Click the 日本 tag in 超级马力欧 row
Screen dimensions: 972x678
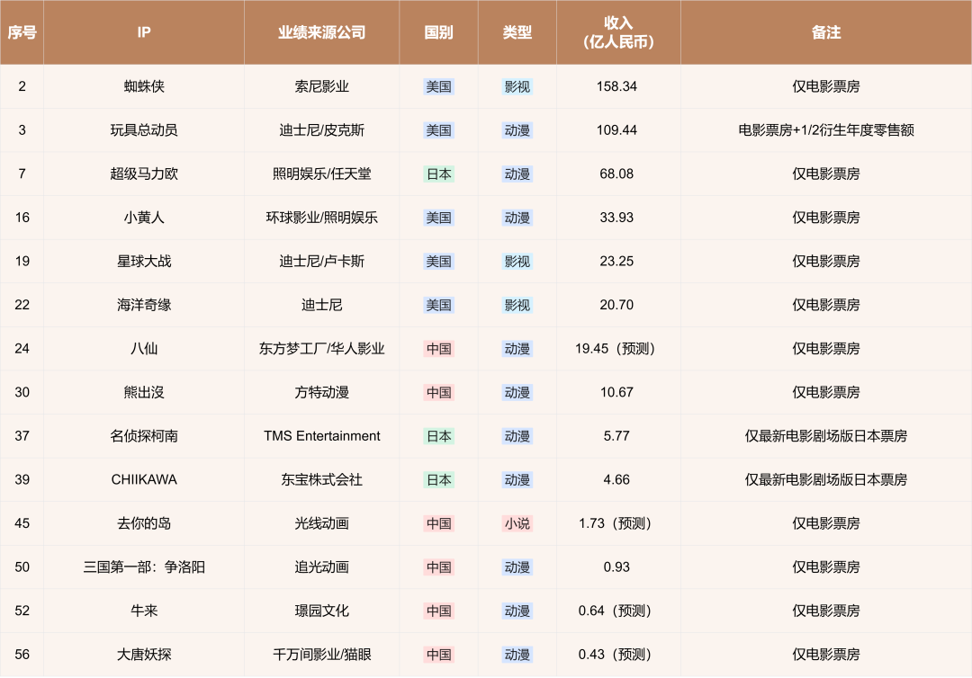pos(439,174)
